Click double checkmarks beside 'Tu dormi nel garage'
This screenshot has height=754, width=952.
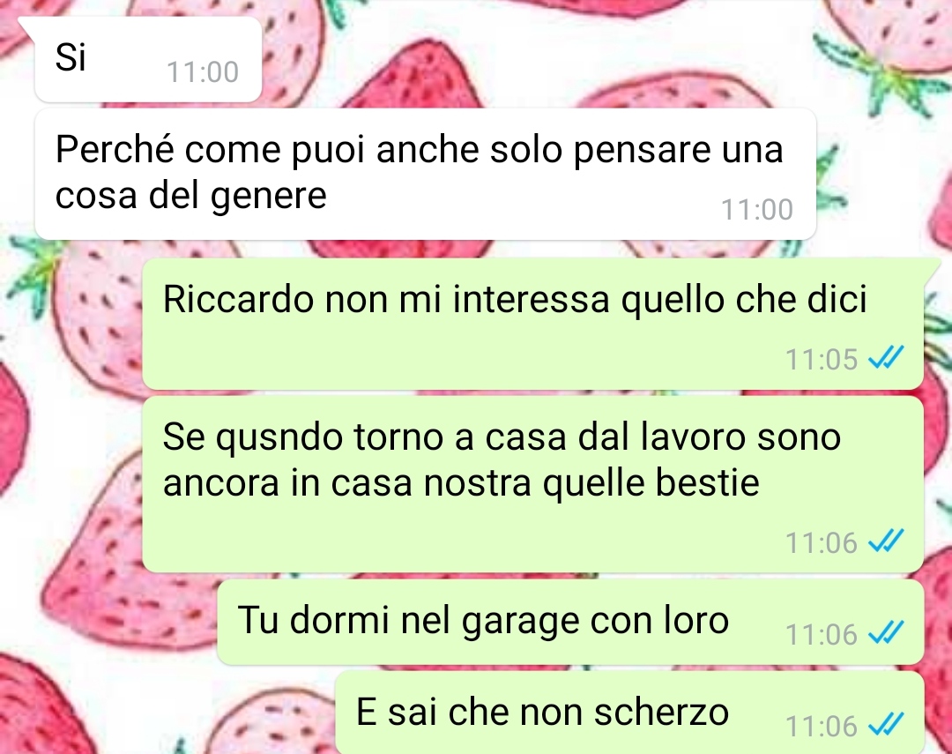(x=886, y=633)
